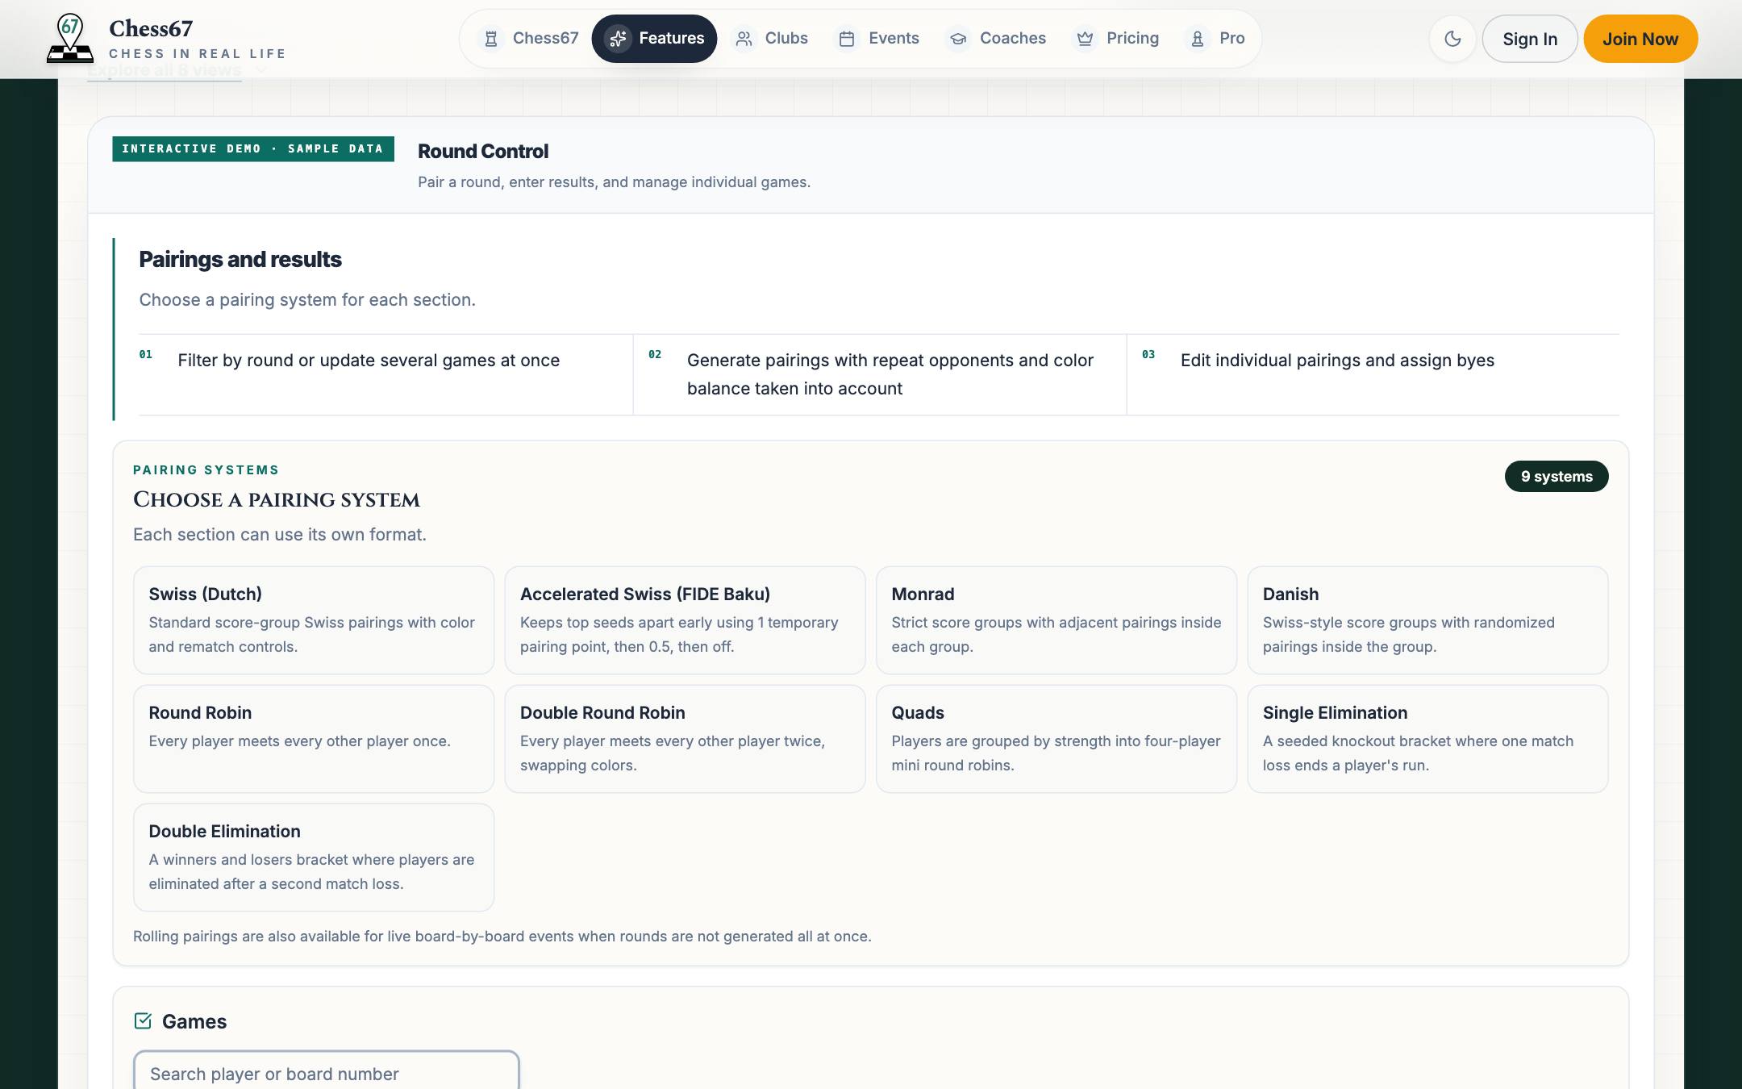Viewport: 1742px width, 1089px height.
Task: Click the Join Now button
Action: tap(1640, 39)
